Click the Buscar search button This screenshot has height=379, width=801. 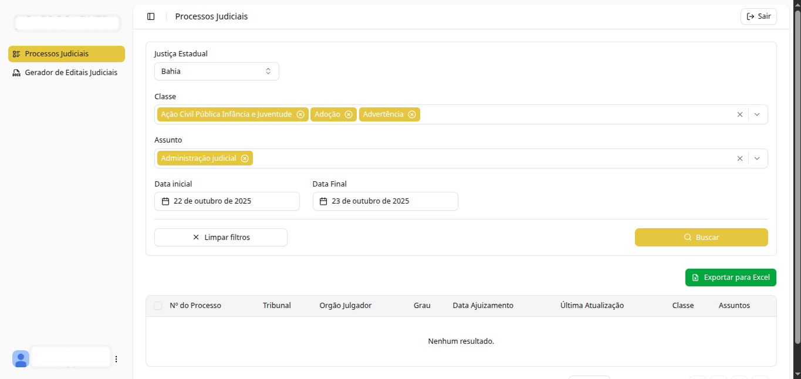(701, 237)
